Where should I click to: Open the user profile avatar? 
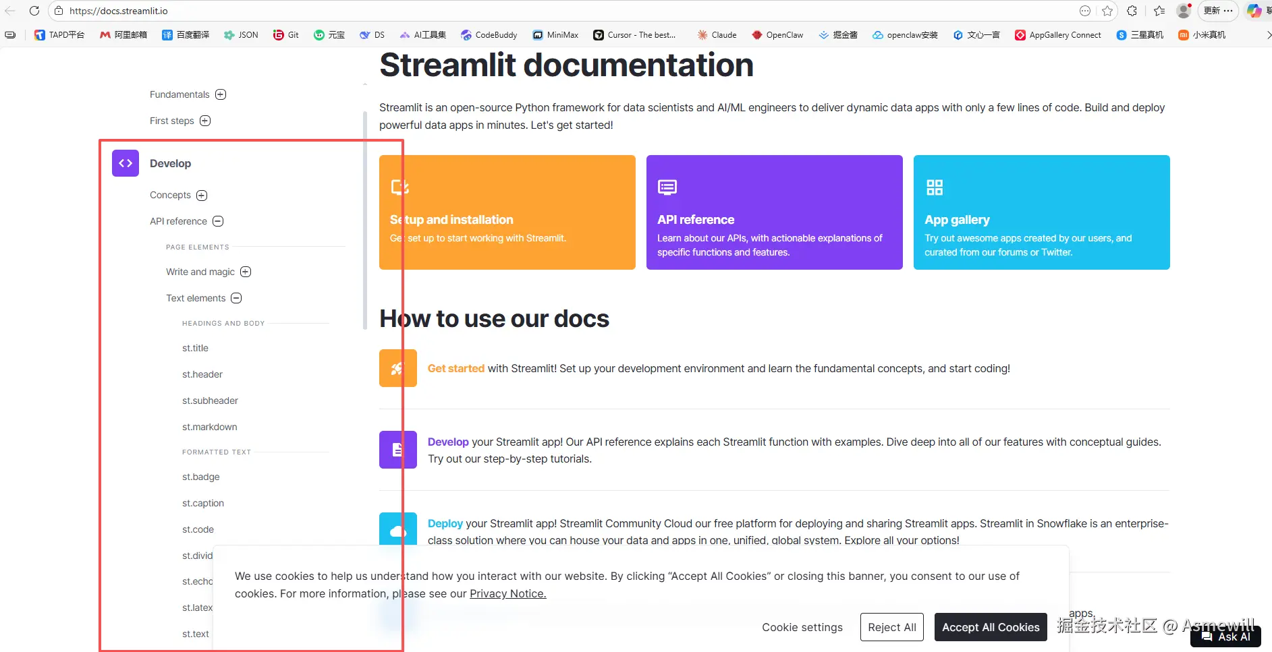coord(1184,11)
